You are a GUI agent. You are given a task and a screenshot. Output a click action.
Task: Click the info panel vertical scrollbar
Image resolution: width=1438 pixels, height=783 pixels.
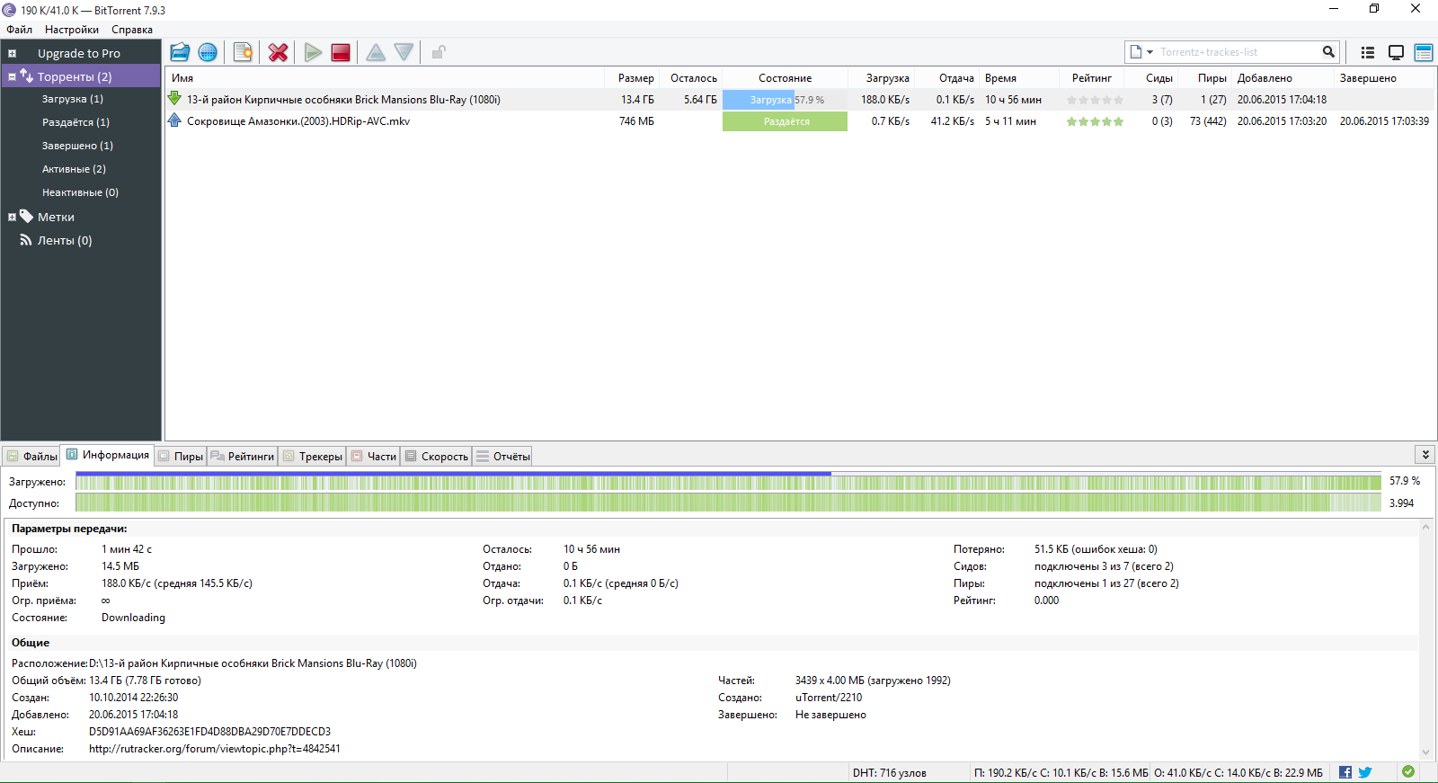coord(1425,639)
